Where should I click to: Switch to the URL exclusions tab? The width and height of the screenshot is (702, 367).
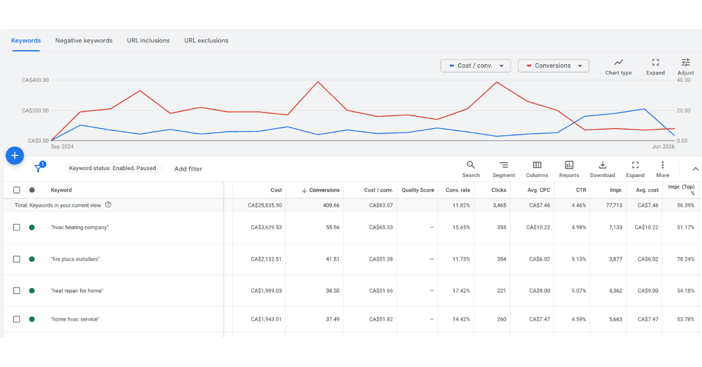pyautogui.click(x=206, y=40)
